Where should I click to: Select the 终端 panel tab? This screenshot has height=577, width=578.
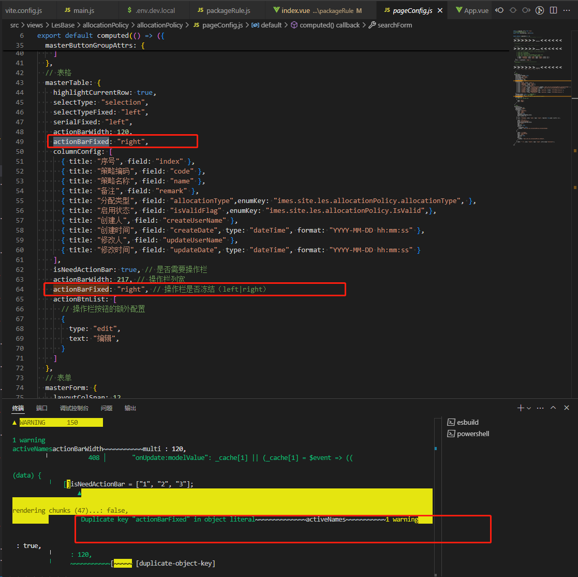tap(18, 408)
